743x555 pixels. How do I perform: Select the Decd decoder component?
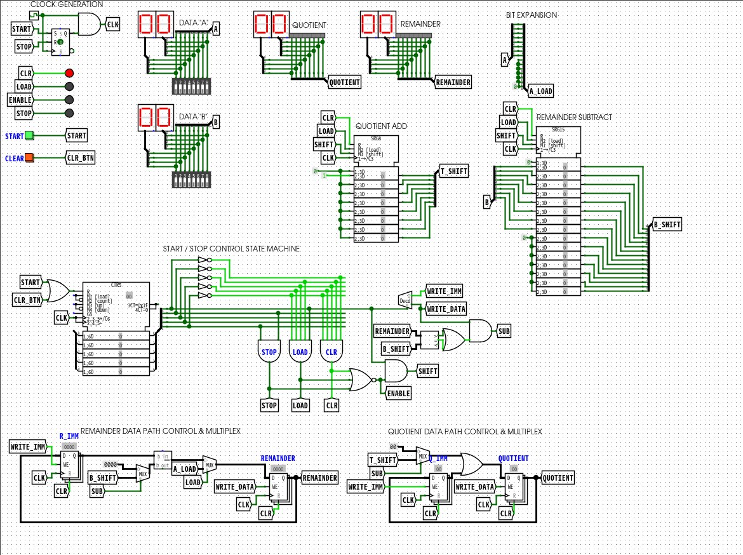[405, 300]
